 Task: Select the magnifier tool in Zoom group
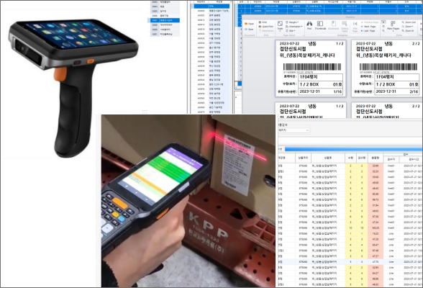383,31
